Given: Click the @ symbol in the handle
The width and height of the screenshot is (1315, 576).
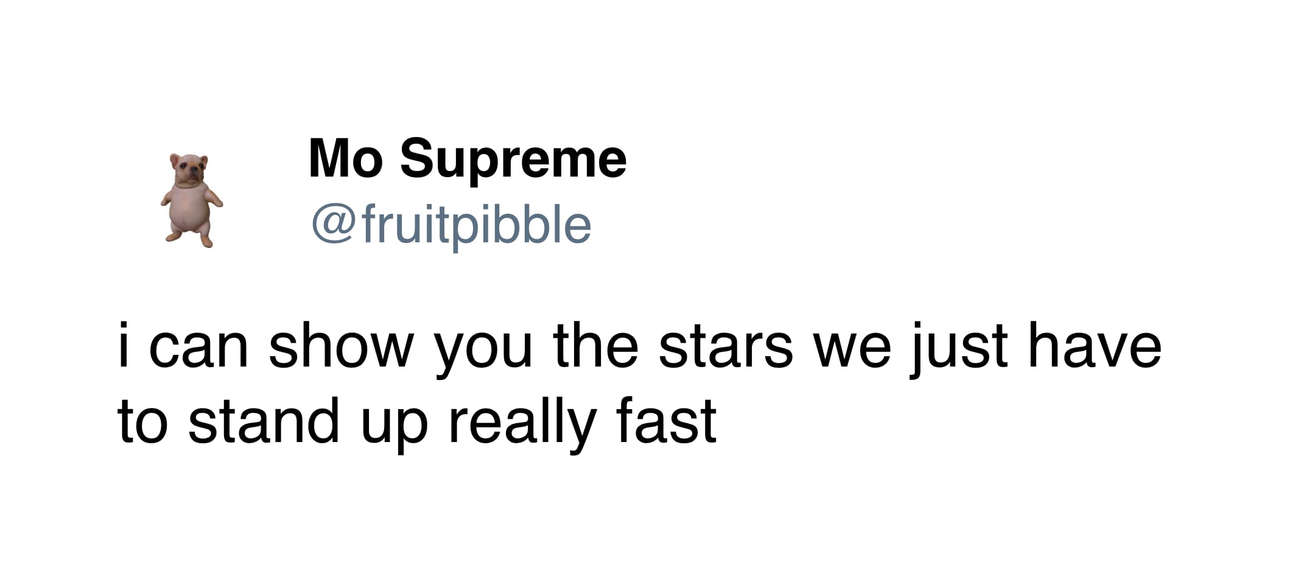Looking at the screenshot, I should (333, 225).
